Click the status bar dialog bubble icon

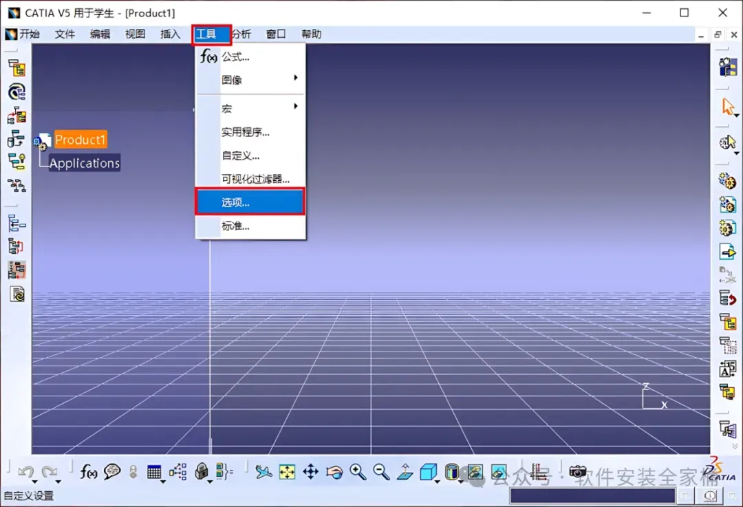coord(709,495)
